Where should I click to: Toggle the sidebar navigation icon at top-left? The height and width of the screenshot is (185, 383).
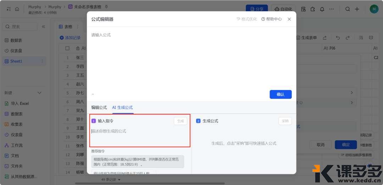[9, 9]
